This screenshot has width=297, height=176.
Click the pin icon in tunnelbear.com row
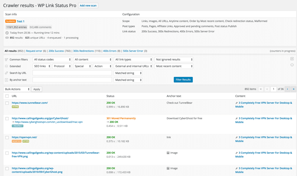click(x=236, y=103)
